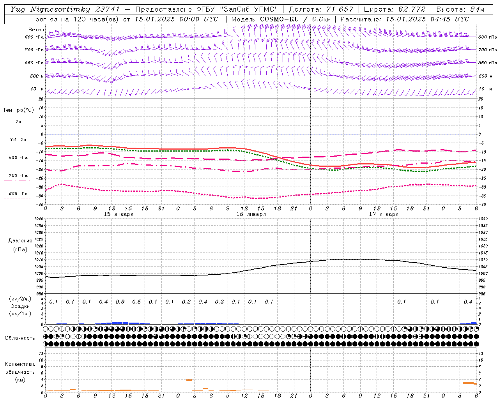Screen dimensions: 499x399
Task: Click the 'Широта: 62.772' value
Action: point(395,9)
